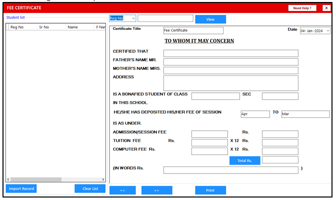Click the SEC section field
This screenshot has width=336, height=200.
click(280, 96)
